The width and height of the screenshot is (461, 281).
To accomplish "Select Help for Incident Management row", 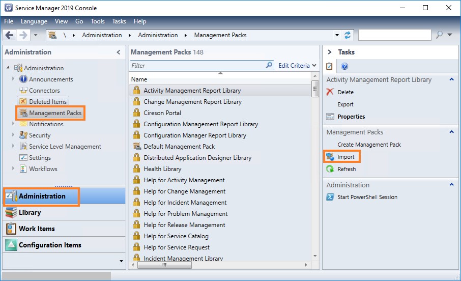I will [220, 202].
